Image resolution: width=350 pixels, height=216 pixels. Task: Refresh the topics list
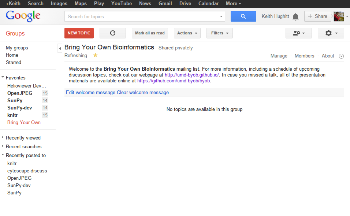coord(112,33)
